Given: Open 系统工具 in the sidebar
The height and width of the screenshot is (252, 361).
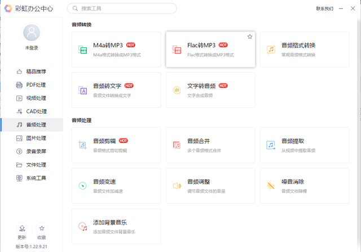Looking at the screenshot, I should point(32,178).
